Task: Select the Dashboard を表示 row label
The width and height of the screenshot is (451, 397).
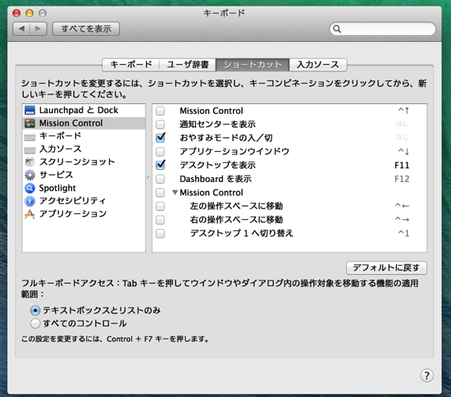Action: [216, 179]
